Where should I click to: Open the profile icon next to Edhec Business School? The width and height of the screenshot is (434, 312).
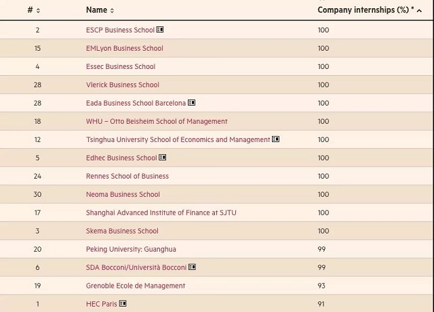(x=163, y=157)
